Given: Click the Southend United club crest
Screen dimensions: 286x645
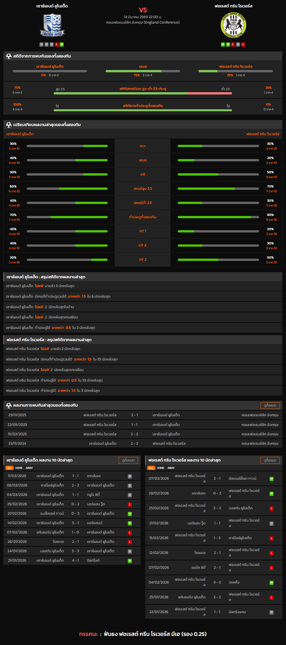Looking at the screenshot, I should (52, 25).
